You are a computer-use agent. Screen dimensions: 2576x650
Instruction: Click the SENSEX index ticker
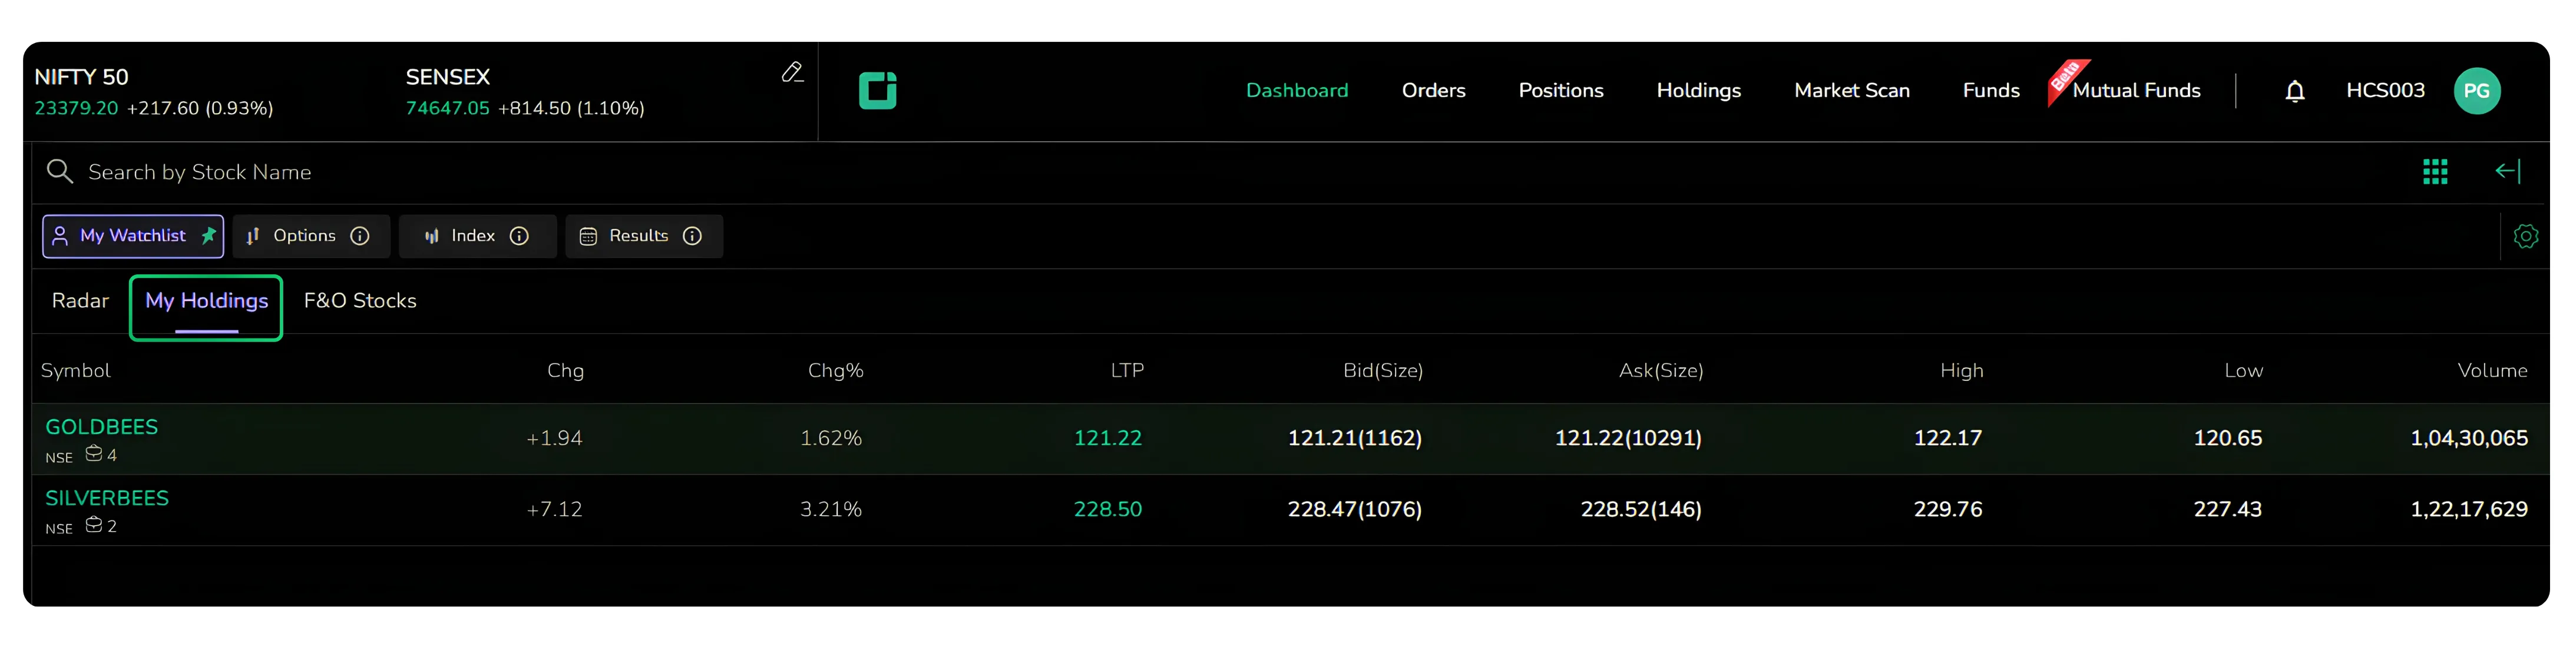[525, 92]
